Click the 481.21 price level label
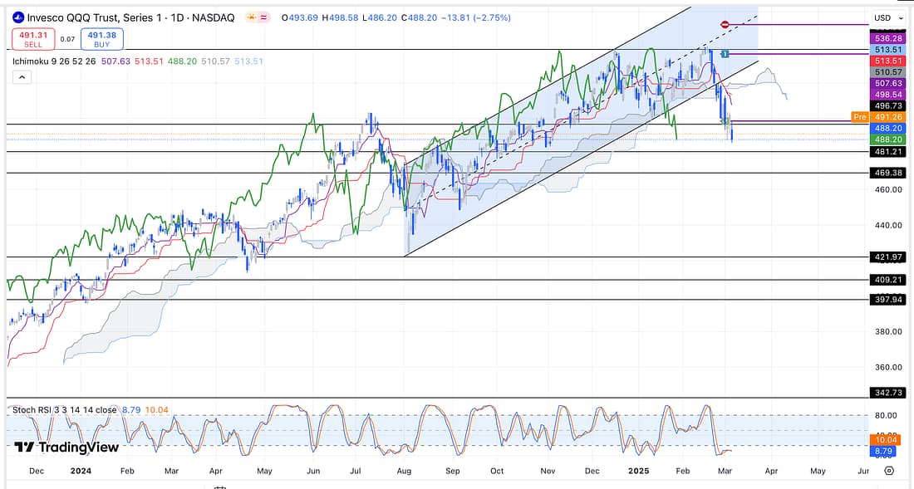914x489 pixels. [887, 152]
